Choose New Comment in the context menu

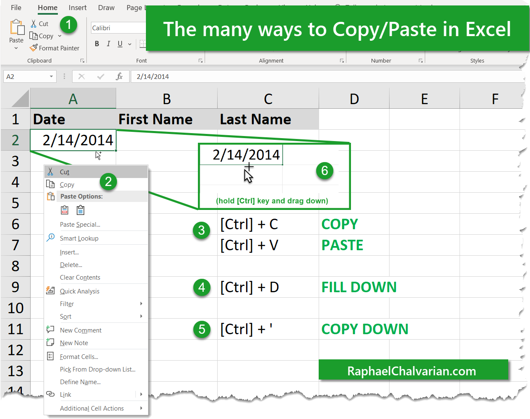[96, 330]
